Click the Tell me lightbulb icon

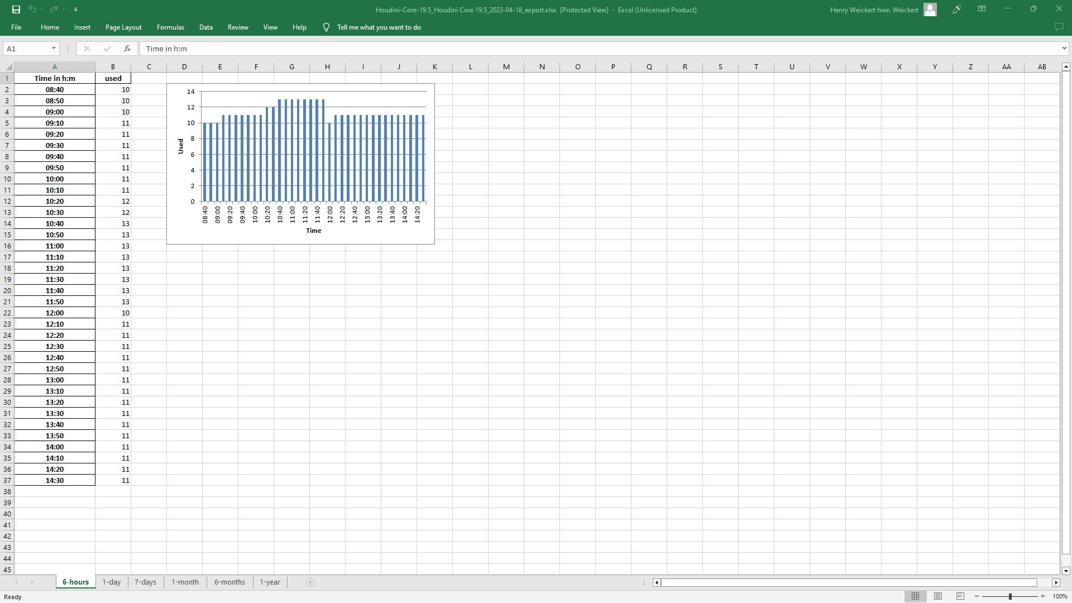coord(327,27)
